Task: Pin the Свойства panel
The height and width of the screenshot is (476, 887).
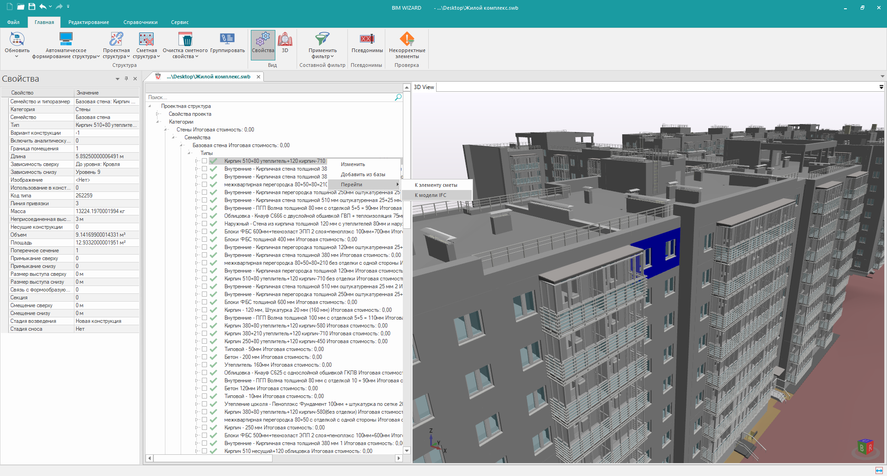Action: point(126,79)
